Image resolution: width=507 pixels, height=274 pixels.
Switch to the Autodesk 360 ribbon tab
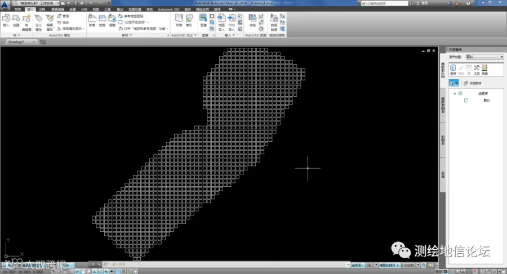pyautogui.click(x=168, y=10)
